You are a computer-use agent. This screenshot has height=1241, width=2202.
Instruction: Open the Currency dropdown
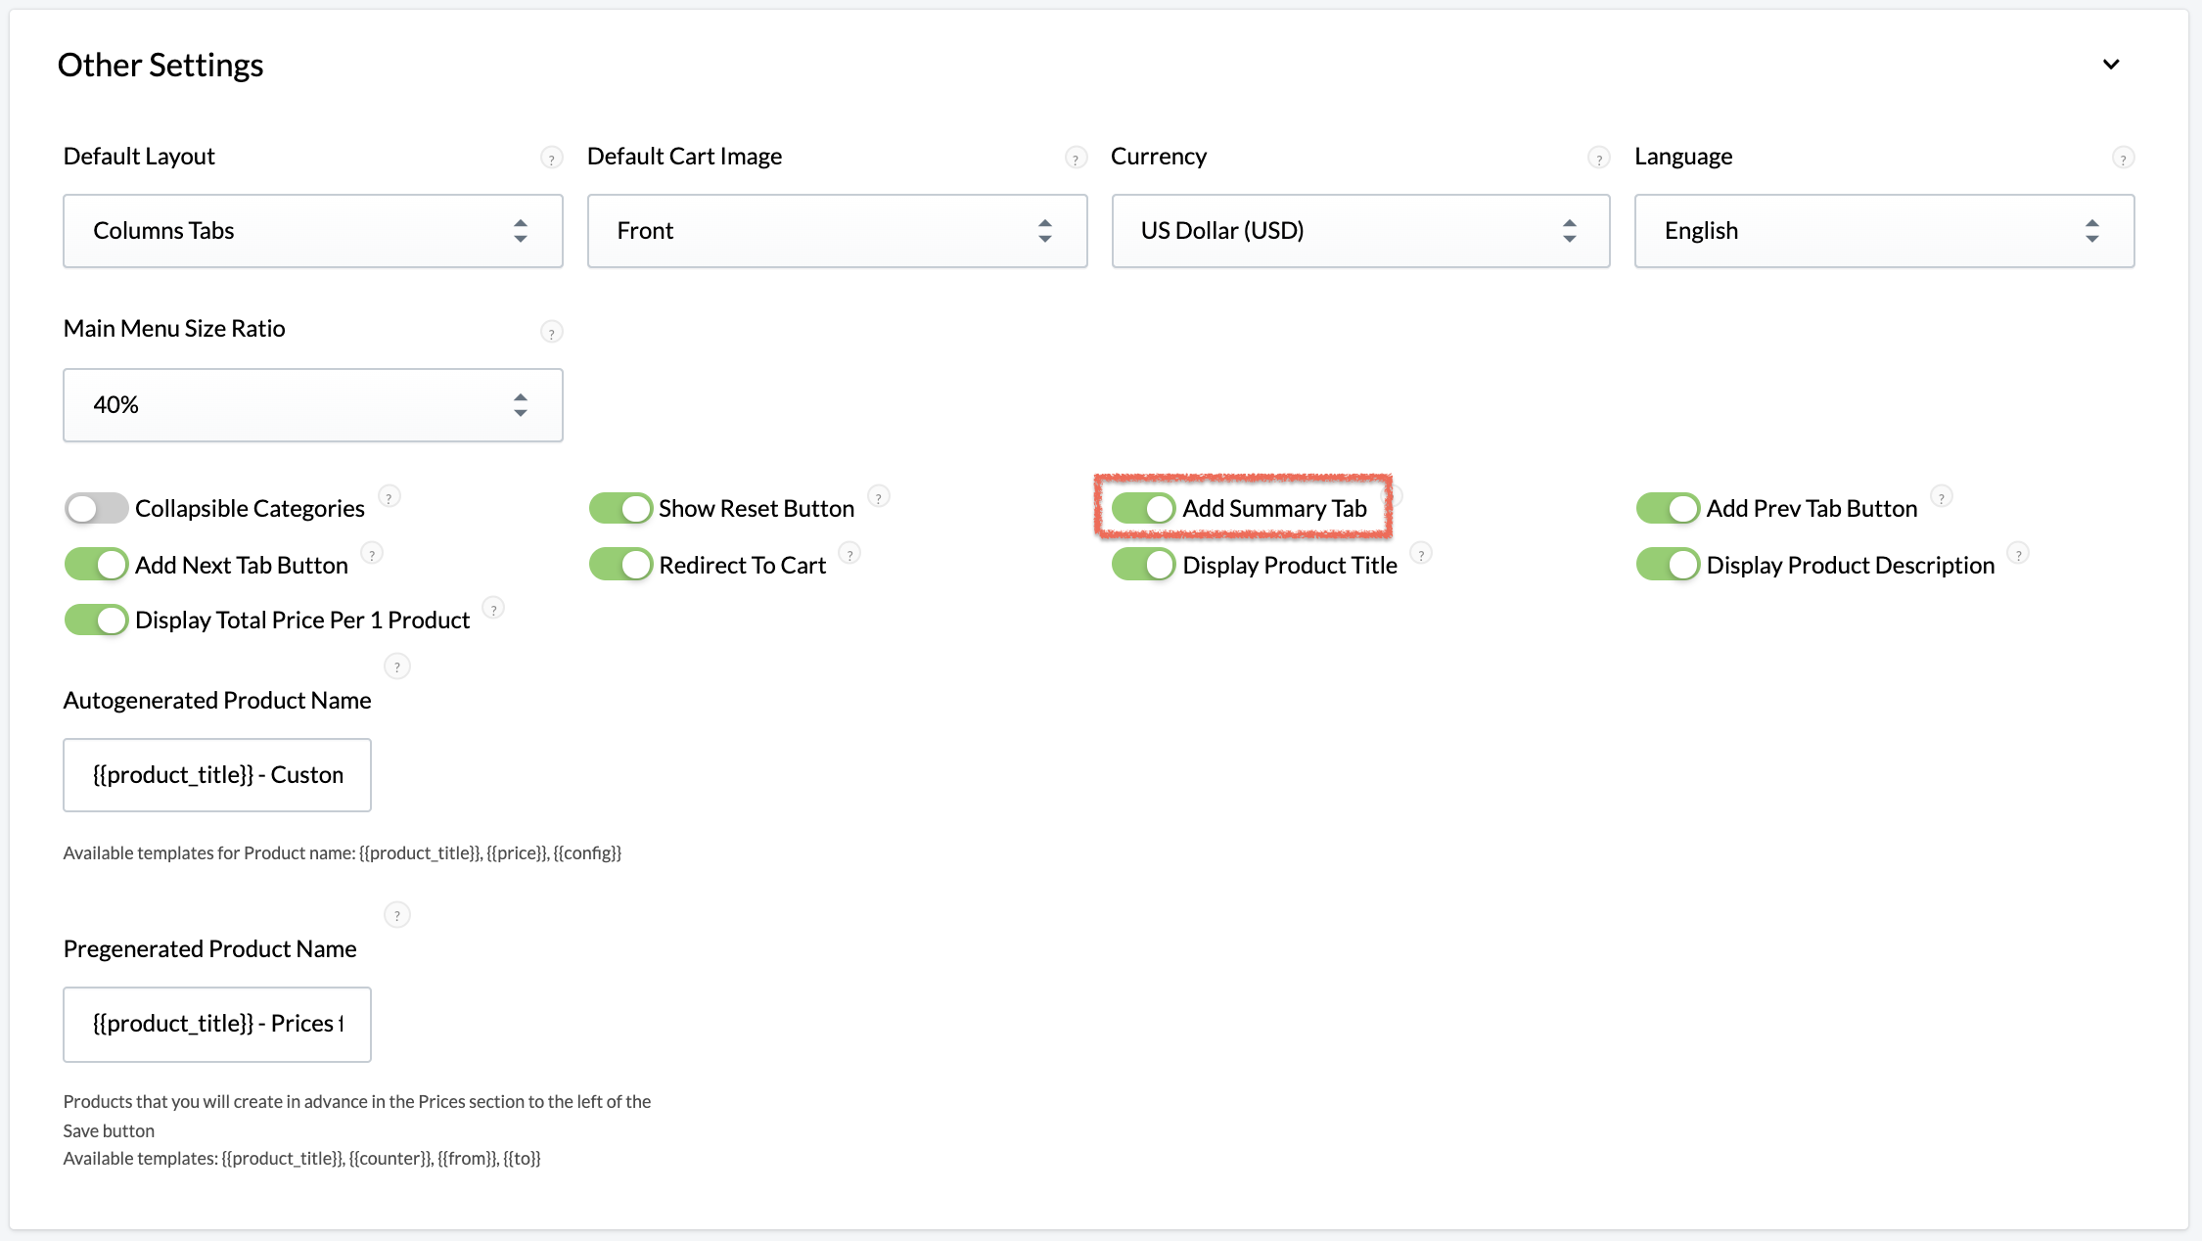pyautogui.click(x=1360, y=231)
